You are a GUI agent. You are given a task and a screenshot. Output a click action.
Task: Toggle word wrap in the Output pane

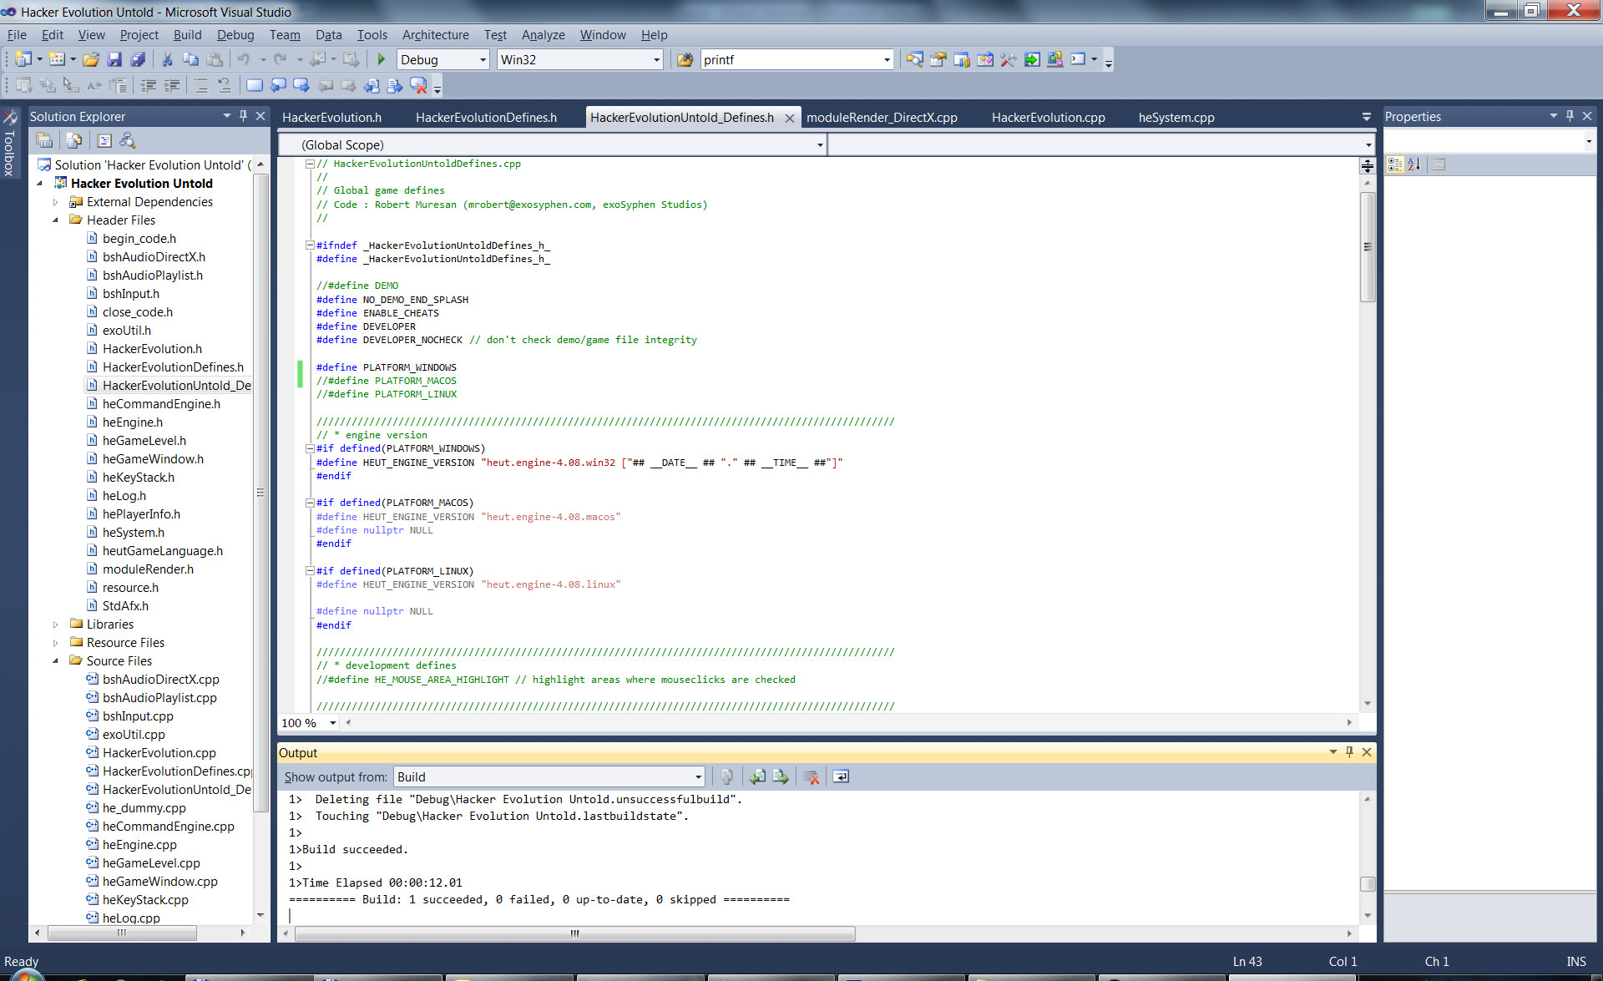click(x=840, y=776)
